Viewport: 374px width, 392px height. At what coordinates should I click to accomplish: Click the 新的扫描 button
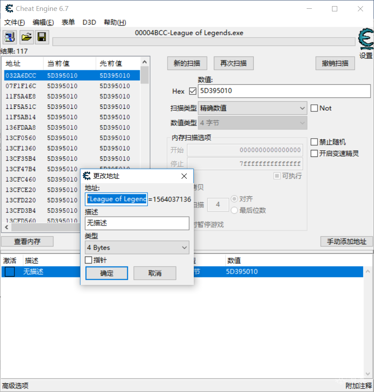pyautogui.click(x=187, y=63)
